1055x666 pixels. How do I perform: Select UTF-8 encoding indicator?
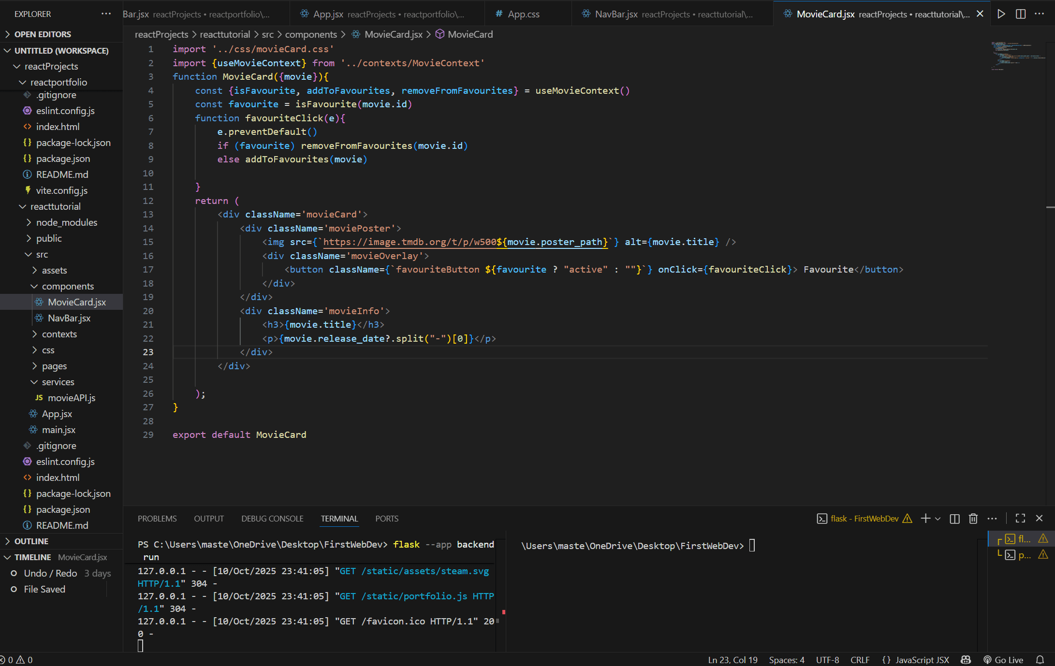(827, 660)
